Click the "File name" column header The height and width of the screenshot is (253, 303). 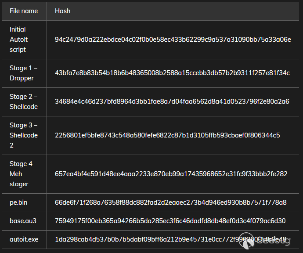[24, 11]
